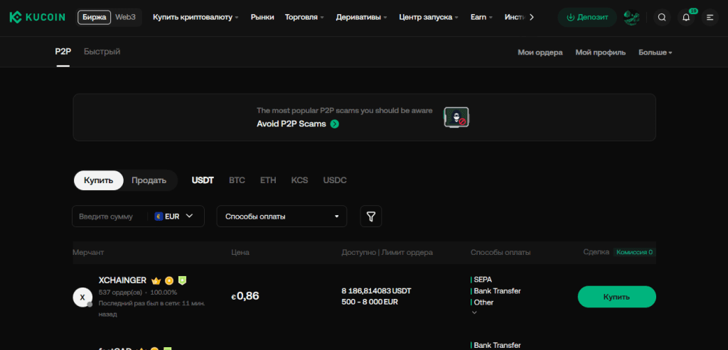Select USDC coin tab
The width and height of the screenshot is (728, 350).
point(335,180)
